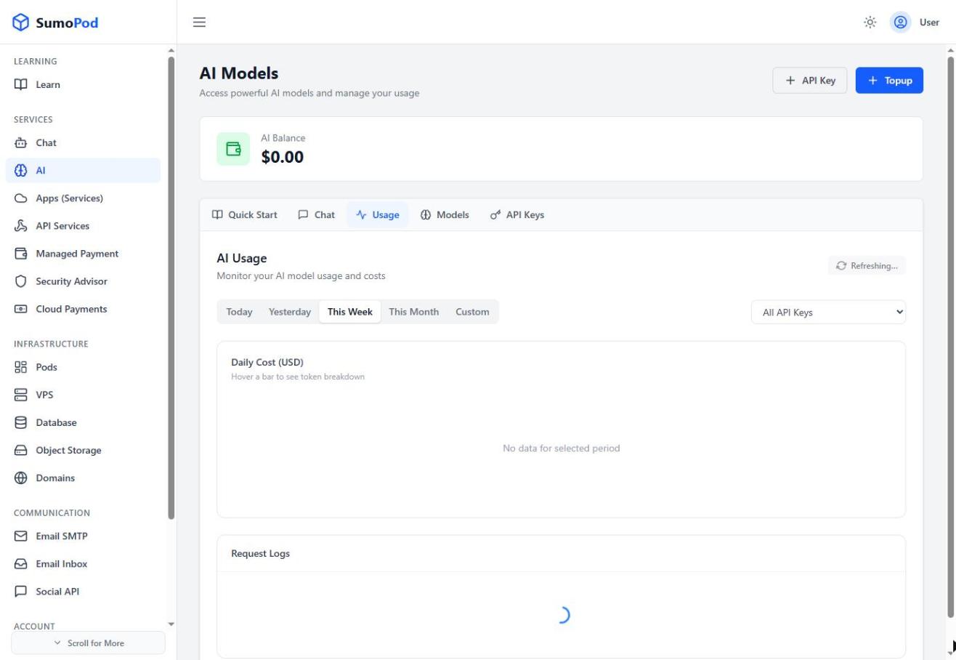956x660 pixels.
Task: Switch to the Models tab
Action: click(x=445, y=214)
